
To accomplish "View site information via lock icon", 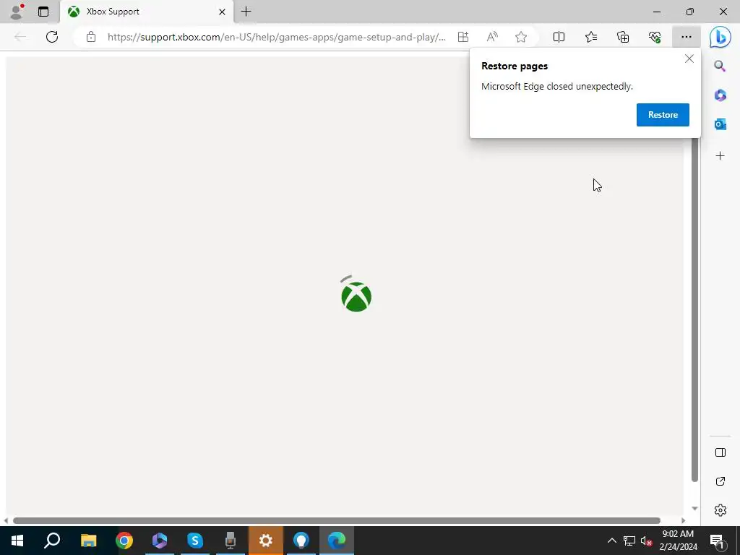I will point(91,37).
